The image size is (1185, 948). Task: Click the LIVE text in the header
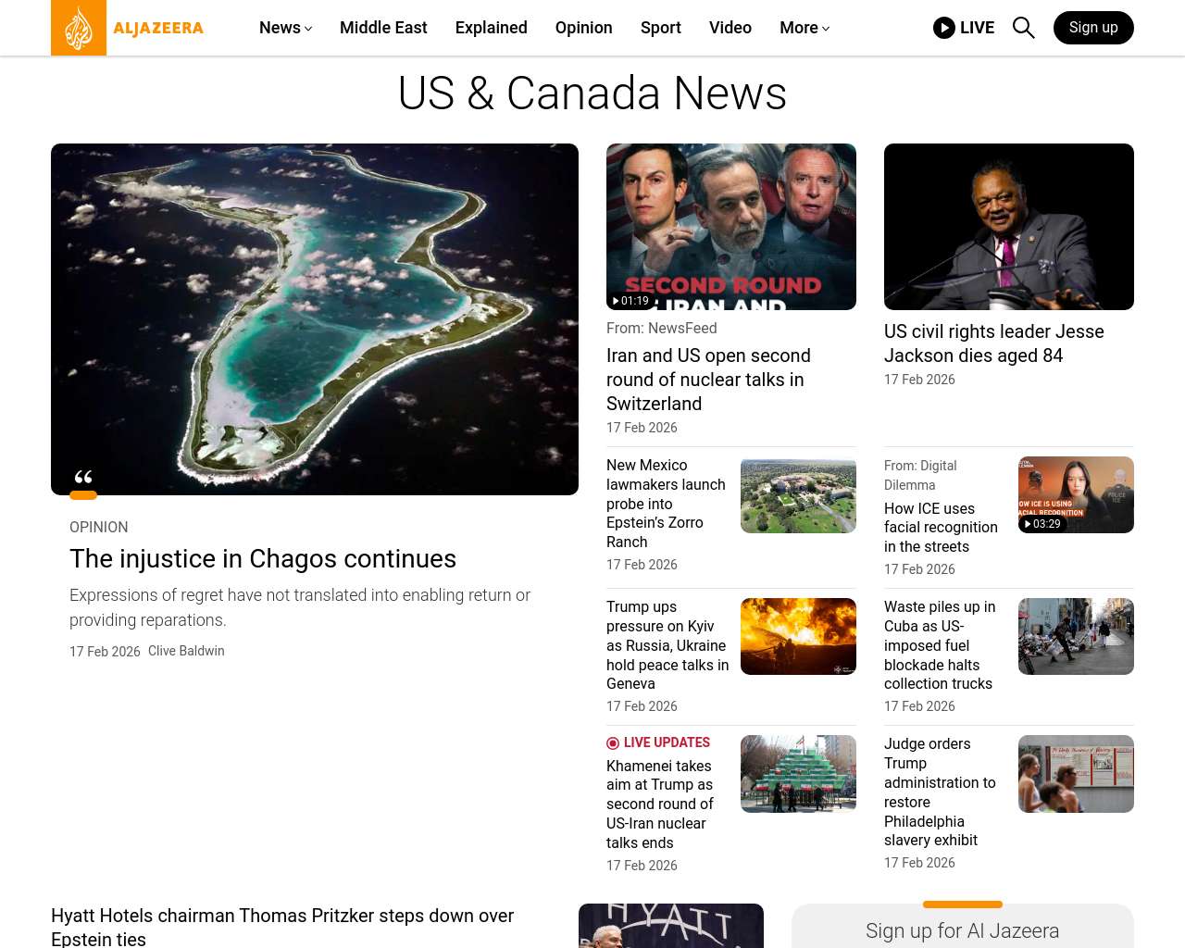point(978,28)
